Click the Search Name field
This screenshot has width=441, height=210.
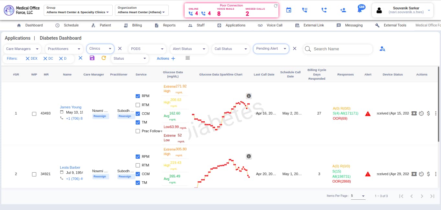coord(338,49)
